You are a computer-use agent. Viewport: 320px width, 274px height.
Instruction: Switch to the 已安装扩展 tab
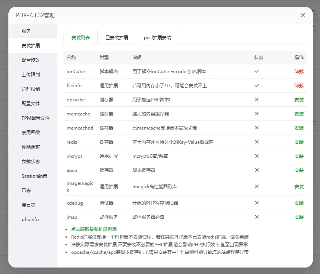coord(117,38)
